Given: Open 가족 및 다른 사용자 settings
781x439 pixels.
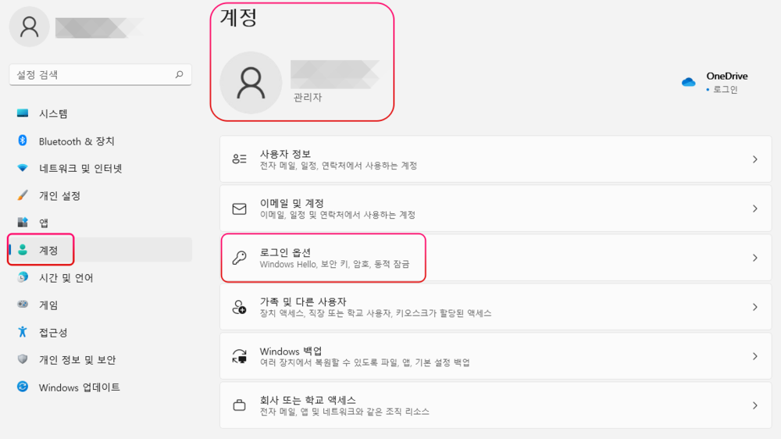Looking at the screenshot, I should coord(302,302).
